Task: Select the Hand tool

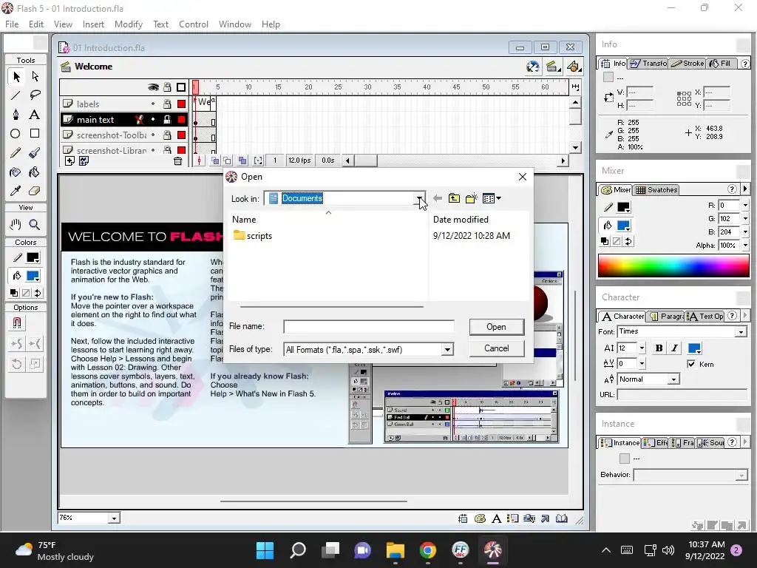Action: [16, 225]
